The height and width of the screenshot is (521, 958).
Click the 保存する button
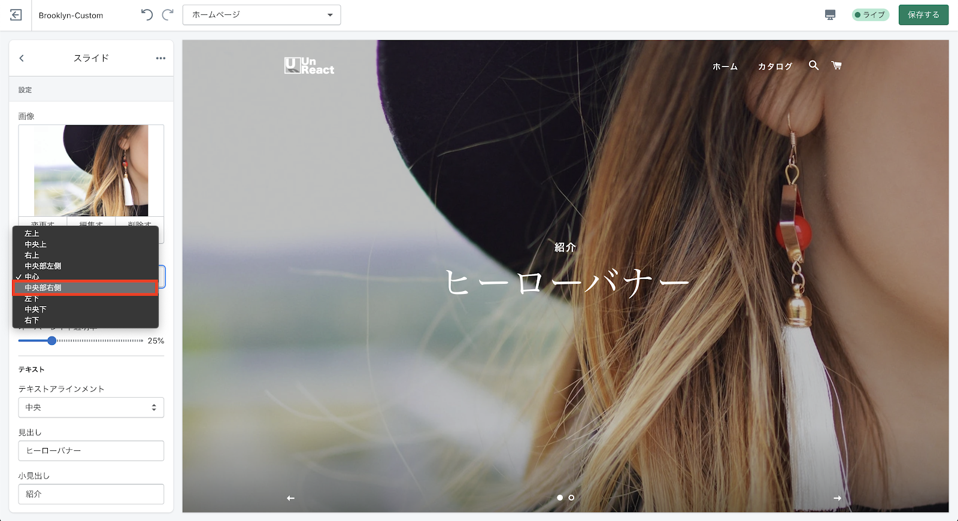pos(923,15)
